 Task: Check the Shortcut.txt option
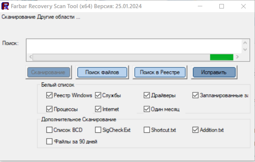click(x=147, y=130)
